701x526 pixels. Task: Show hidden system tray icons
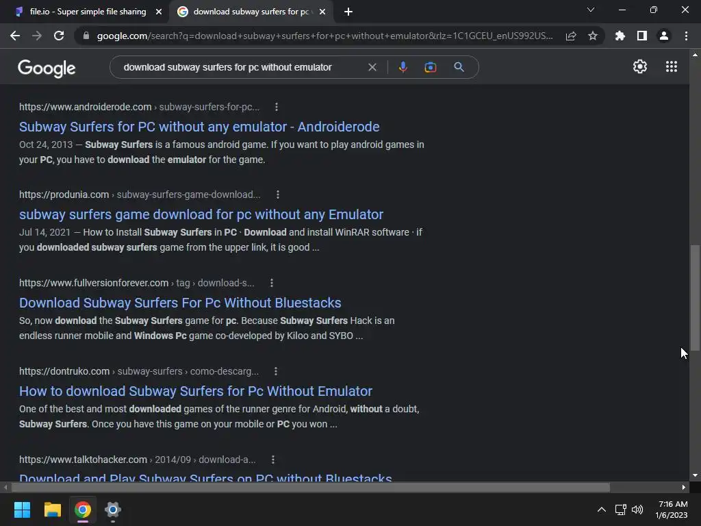pos(602,510)
